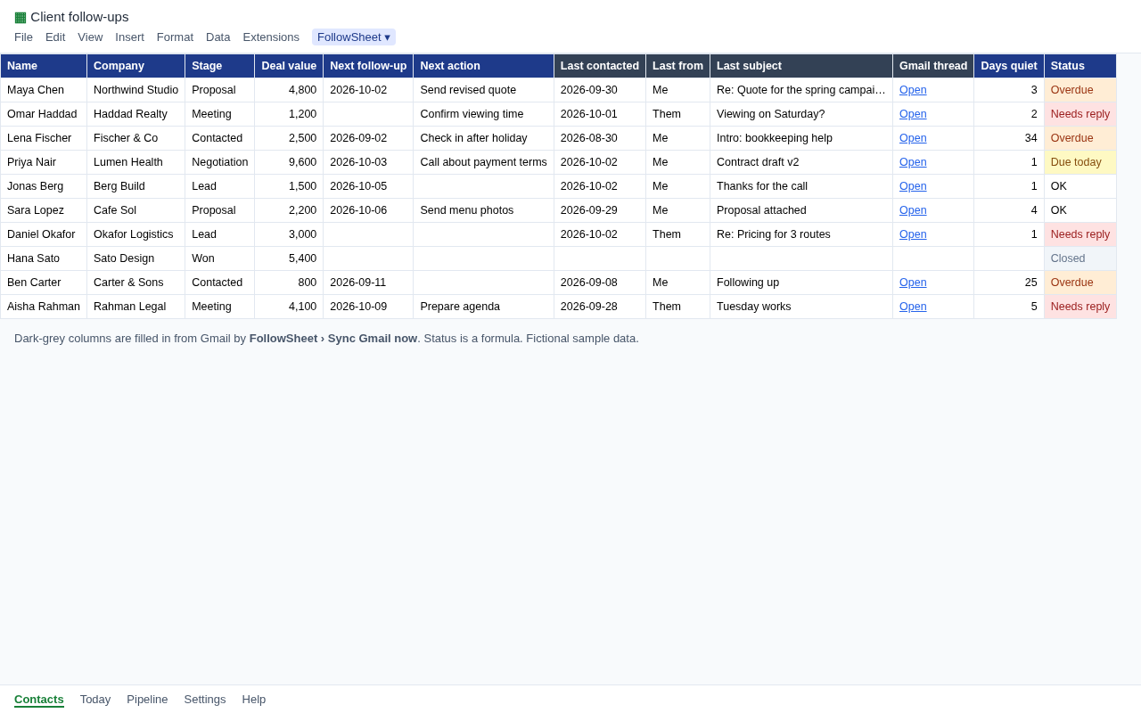Open the Edit menu

pyautogui.click(x=55, y=37)
